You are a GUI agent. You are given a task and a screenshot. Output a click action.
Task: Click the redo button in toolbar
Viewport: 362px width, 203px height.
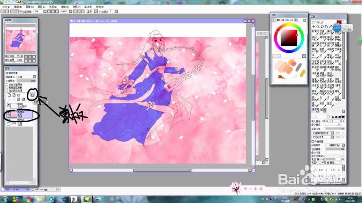coord(7,12)
